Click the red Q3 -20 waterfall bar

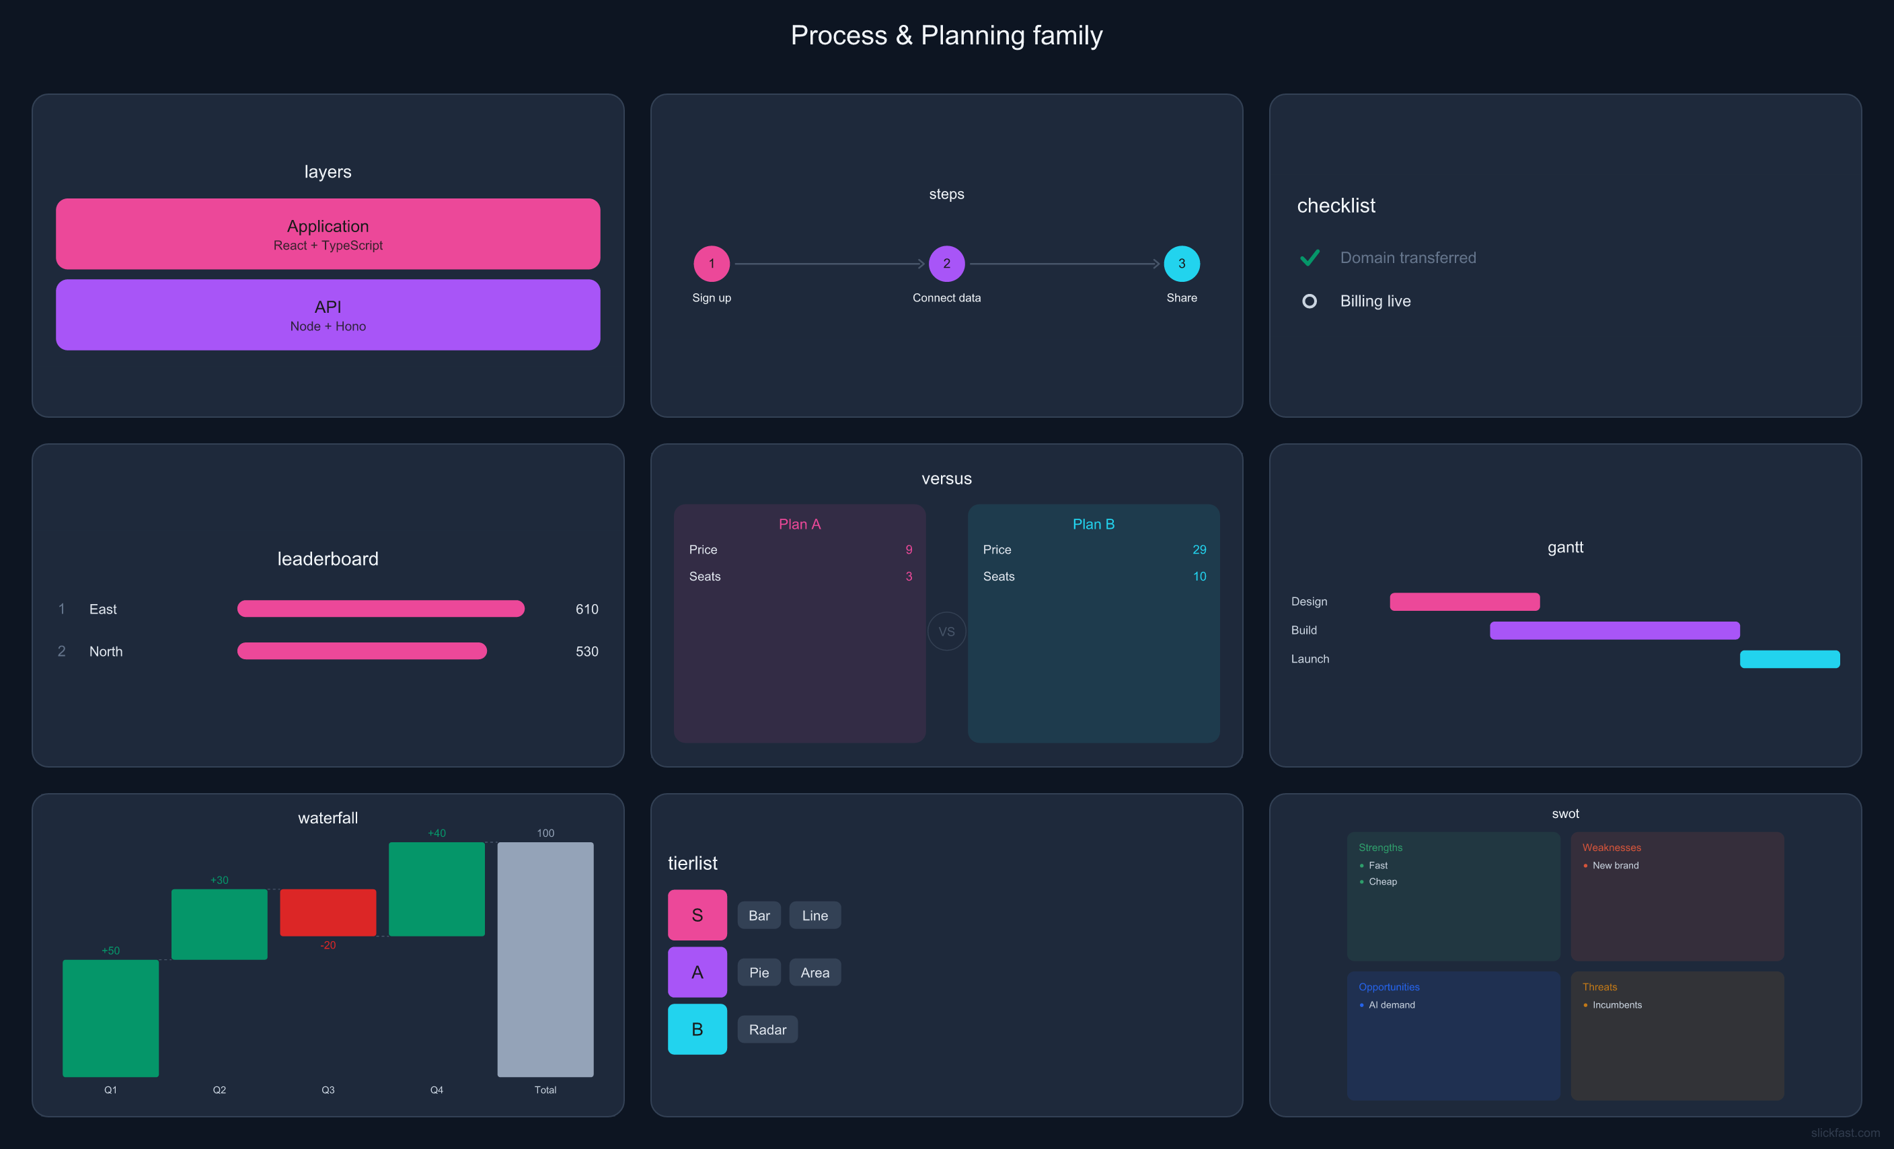pos(328,912)
